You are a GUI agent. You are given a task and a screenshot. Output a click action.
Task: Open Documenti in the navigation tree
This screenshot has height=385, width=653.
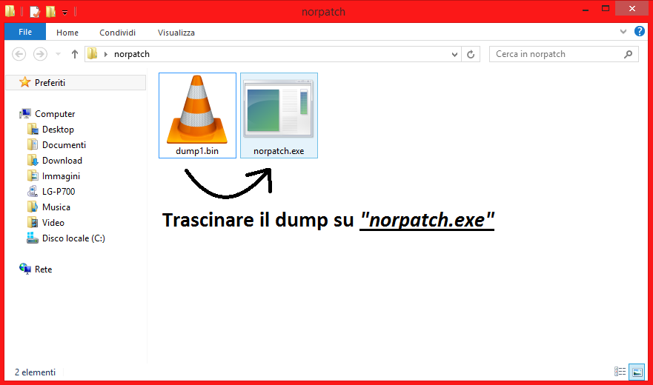[x=64, y=145]
